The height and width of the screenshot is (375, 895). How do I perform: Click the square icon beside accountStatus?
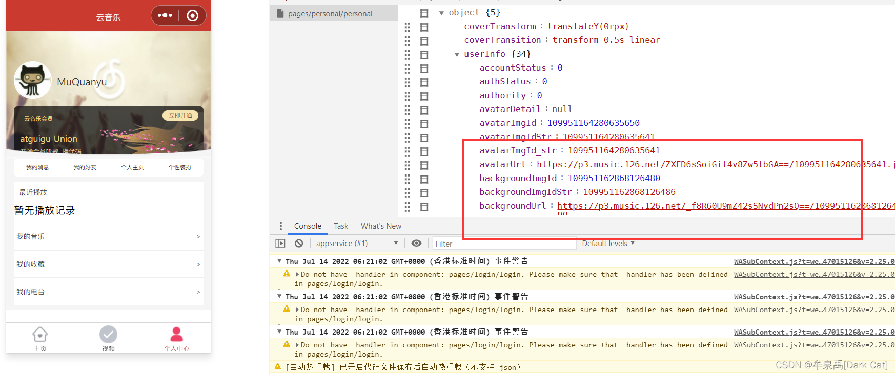pyautogui.click(x=424, y=69)
